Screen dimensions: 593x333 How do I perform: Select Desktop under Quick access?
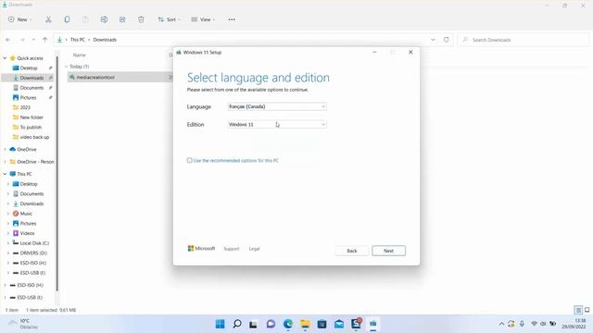(x=29, y=68)
